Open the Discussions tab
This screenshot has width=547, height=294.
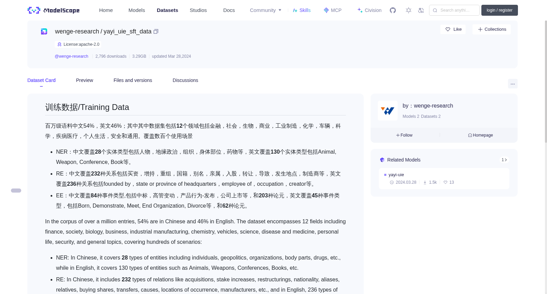(185, 80)
